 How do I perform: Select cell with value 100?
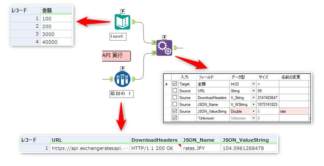(x=56, y=19)
